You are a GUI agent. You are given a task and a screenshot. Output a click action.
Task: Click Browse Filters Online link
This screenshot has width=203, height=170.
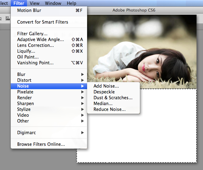coord(41,144)
